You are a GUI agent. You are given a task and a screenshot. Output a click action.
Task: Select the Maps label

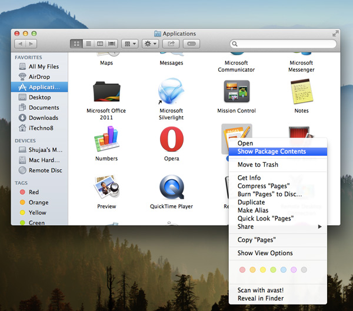pos(106,63)
